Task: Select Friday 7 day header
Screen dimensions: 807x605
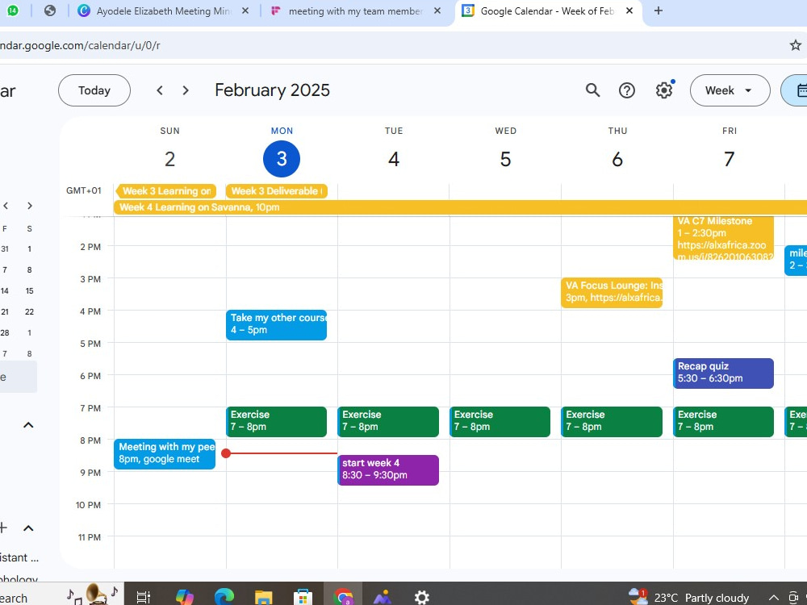Action: coord(729,159)
